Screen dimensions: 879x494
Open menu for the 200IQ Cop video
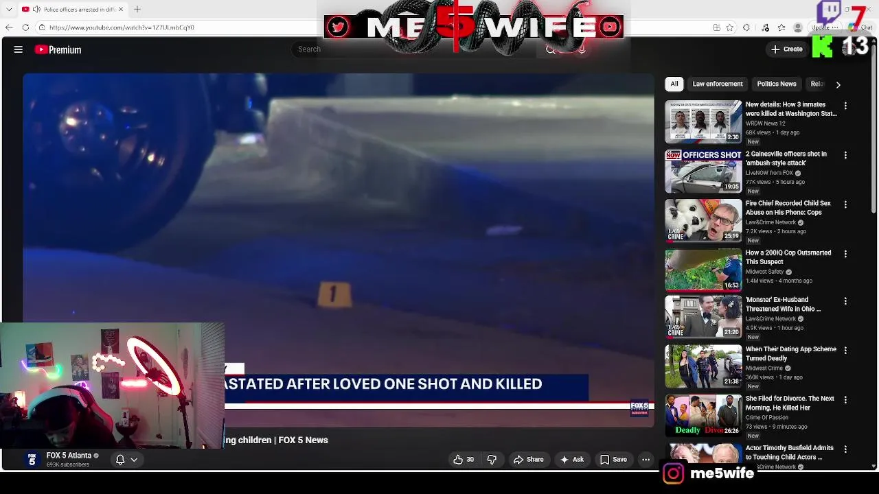coord(845,254)
